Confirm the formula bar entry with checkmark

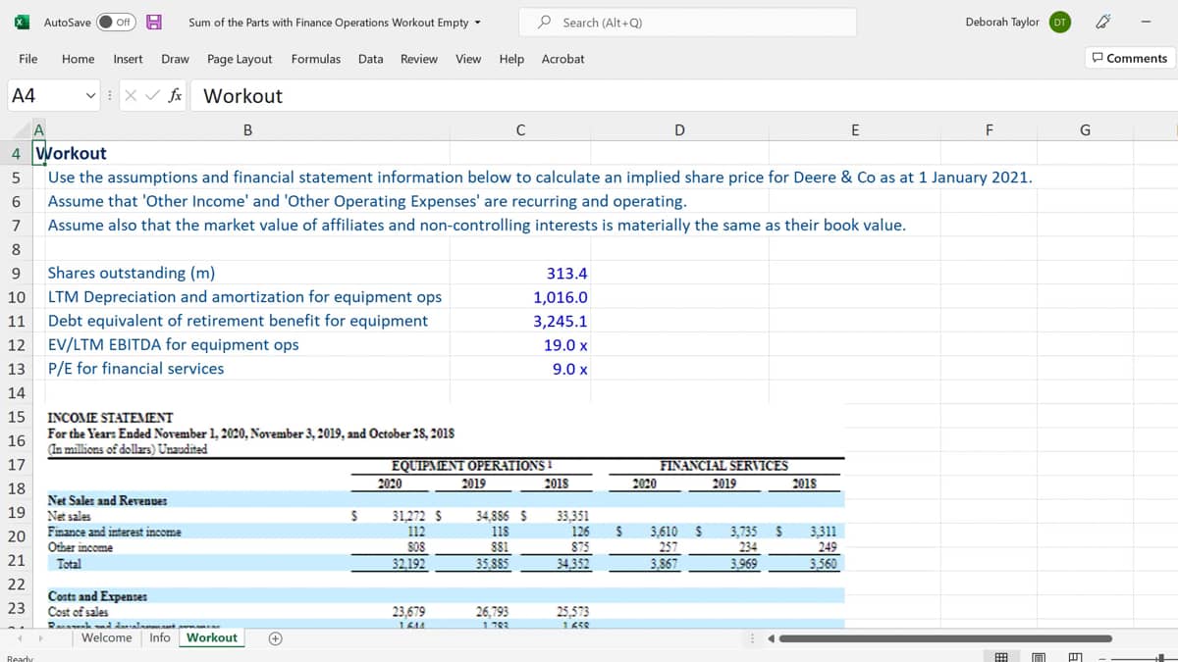[x=154, y=95]
